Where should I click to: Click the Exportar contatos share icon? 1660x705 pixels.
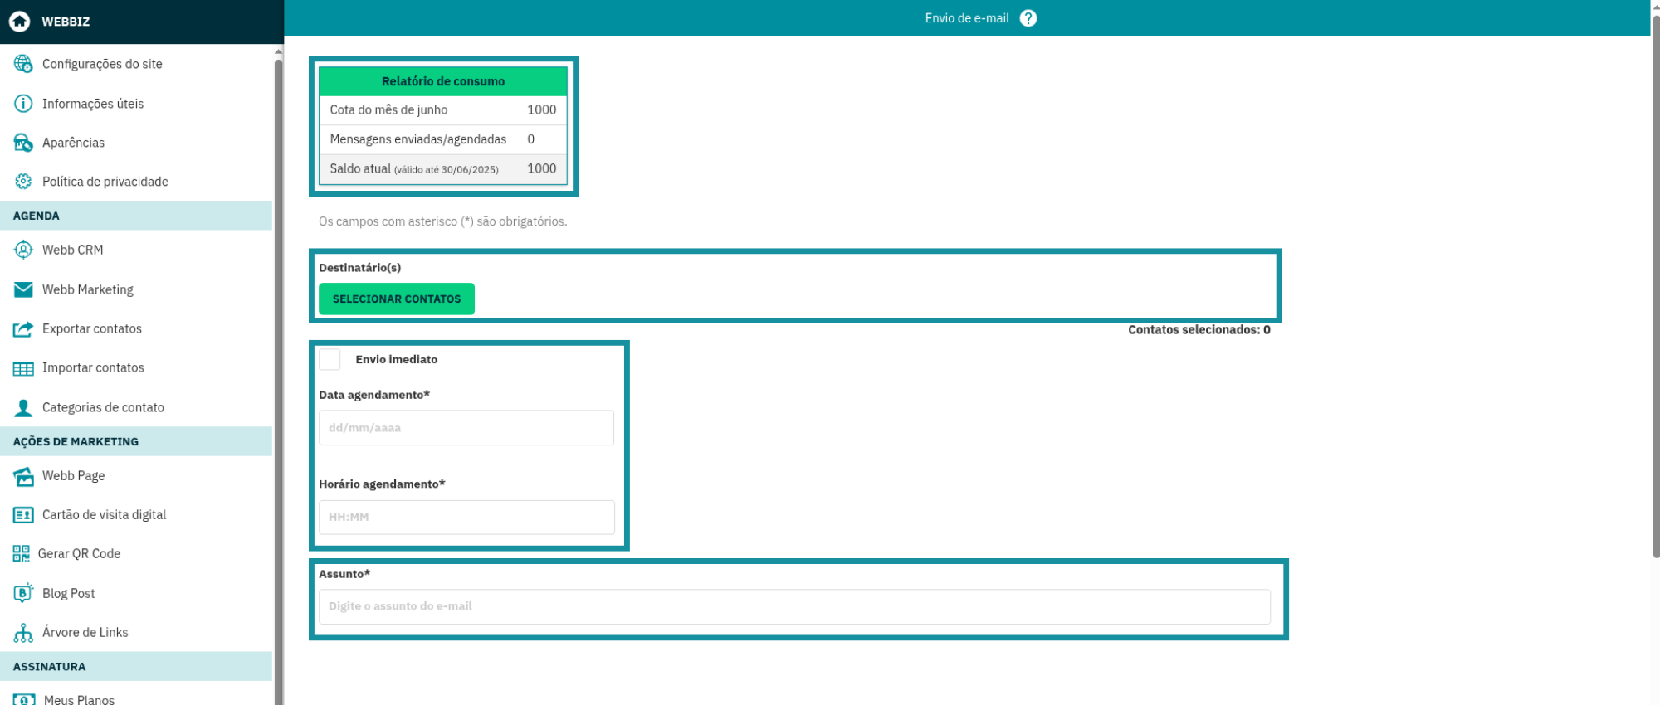pos(23,329)
